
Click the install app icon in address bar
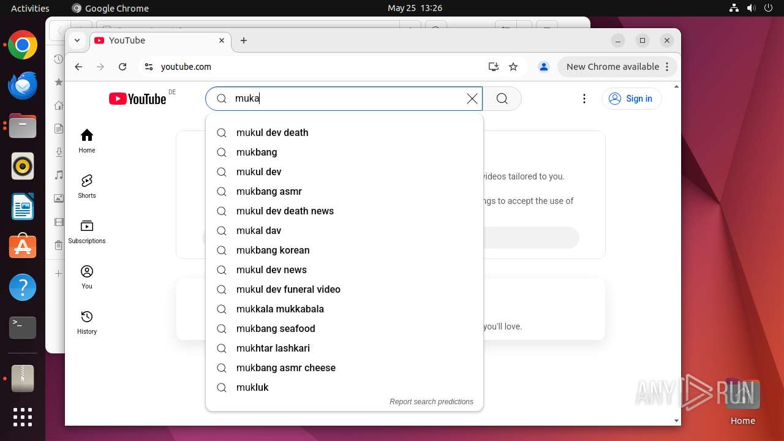(x=493, y=67)
